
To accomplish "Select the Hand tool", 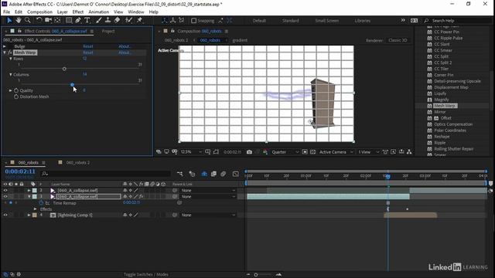I will tap(19, 20).
